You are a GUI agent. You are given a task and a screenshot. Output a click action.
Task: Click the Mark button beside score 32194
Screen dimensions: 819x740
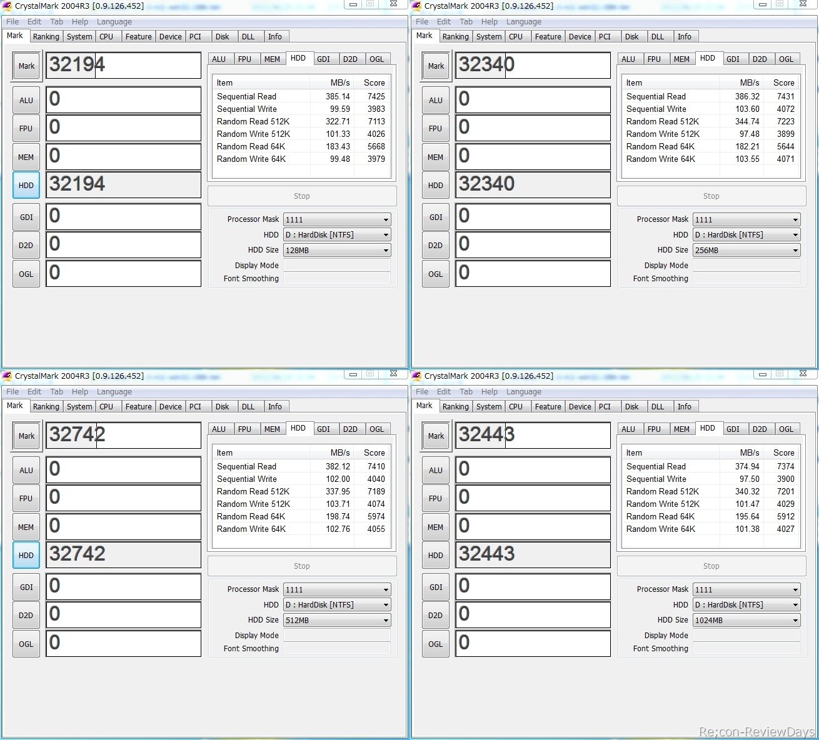tap(26, 66)
